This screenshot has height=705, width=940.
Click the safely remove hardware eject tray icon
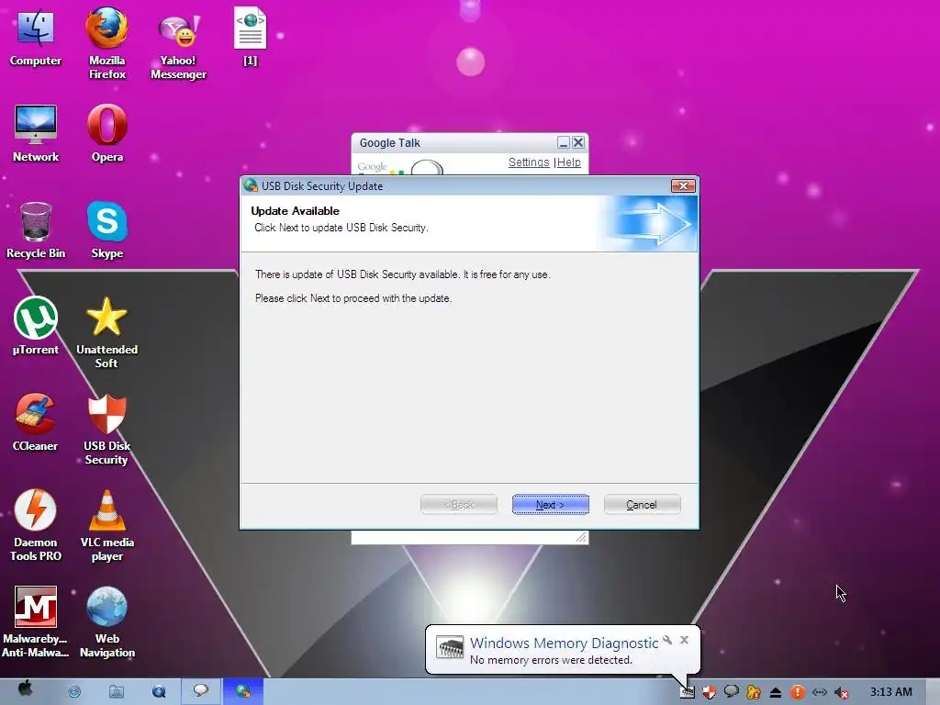click(776, 692)
